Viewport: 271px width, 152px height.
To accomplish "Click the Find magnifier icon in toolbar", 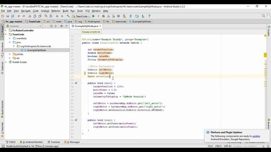I will tap(46, 16).
